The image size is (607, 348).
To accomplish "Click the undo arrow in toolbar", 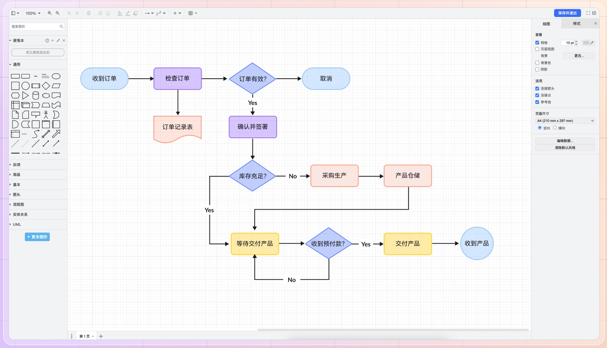I will click(69, 13).
